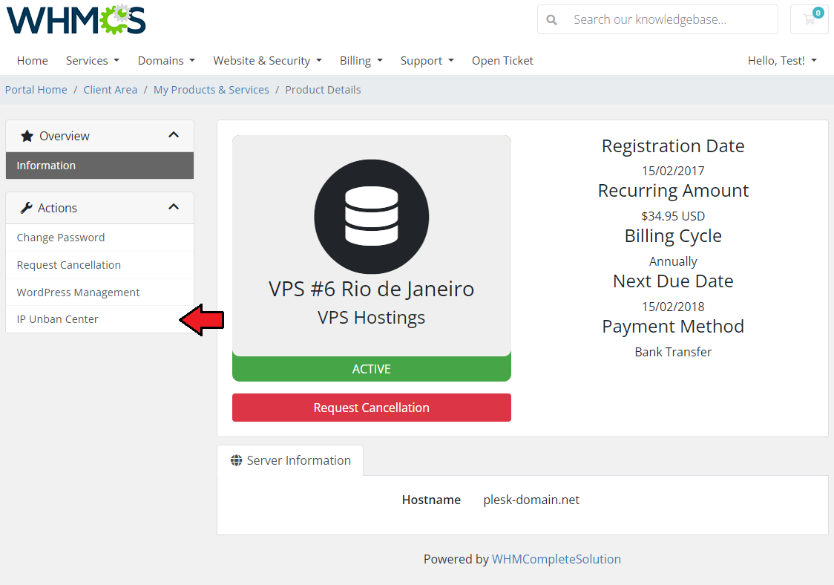834x585 pixels.
Task: Focus the knowledgebase search field
Action: pos(657,20)
